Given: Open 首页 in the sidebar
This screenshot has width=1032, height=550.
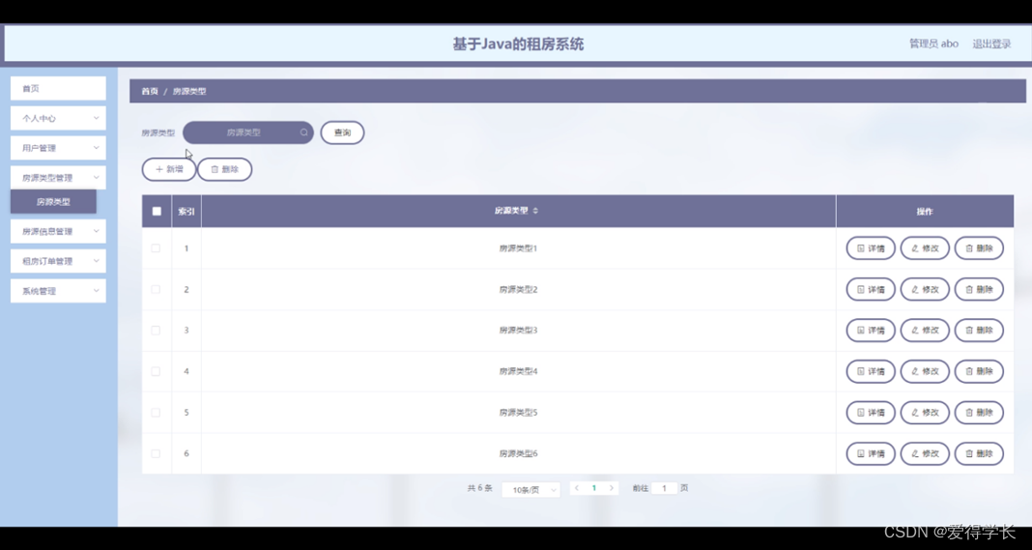Looking at the screenshot, I should [x=58, y=88].
